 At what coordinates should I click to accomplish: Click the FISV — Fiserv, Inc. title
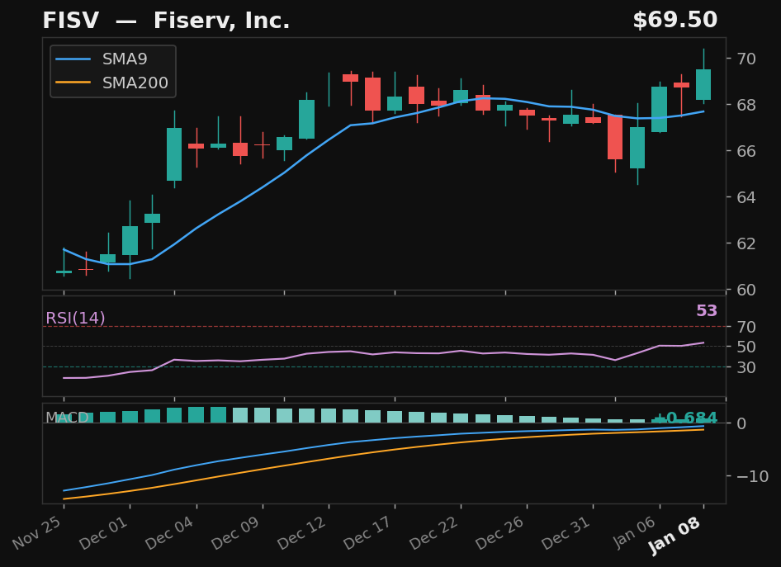166,21
